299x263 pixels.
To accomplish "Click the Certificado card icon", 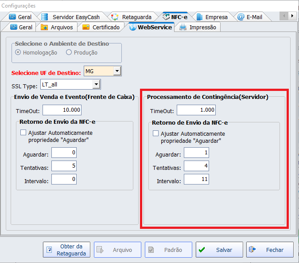I will click(x=85, y=27).
